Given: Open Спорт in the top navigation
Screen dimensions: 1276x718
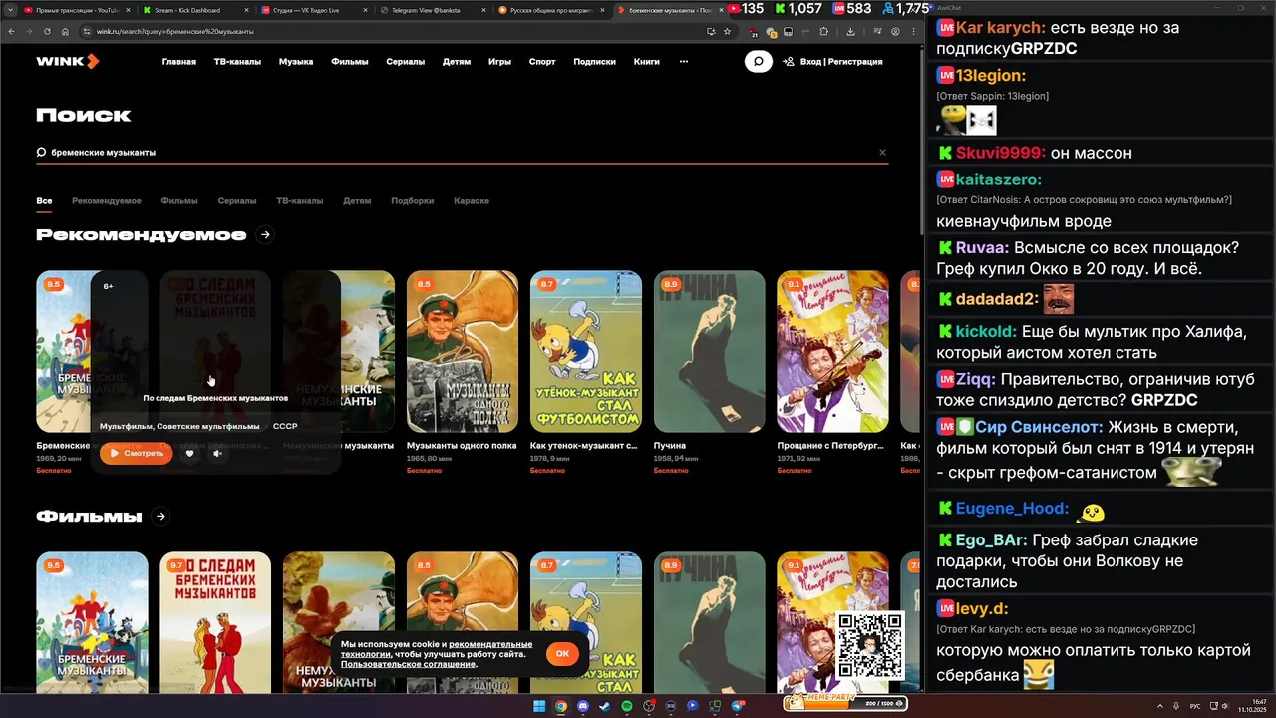Looking at the screenshot, I should (542, 62).
